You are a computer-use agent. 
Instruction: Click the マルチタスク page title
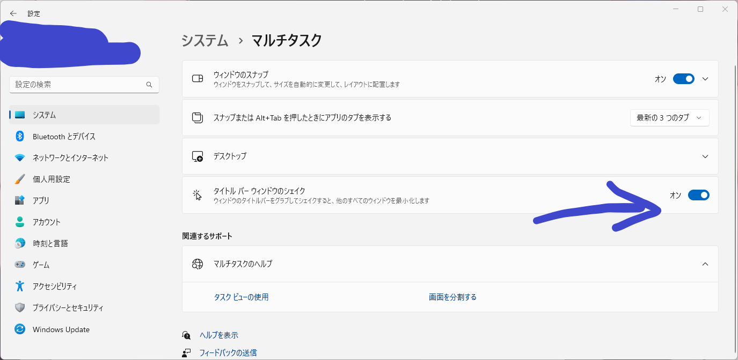point(287,40)
